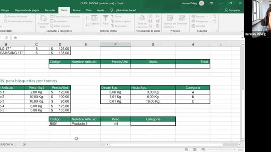The height and width of the screenshot is (152, 271).
Task: Click the Agrupar command
Action: click(198, 16)
